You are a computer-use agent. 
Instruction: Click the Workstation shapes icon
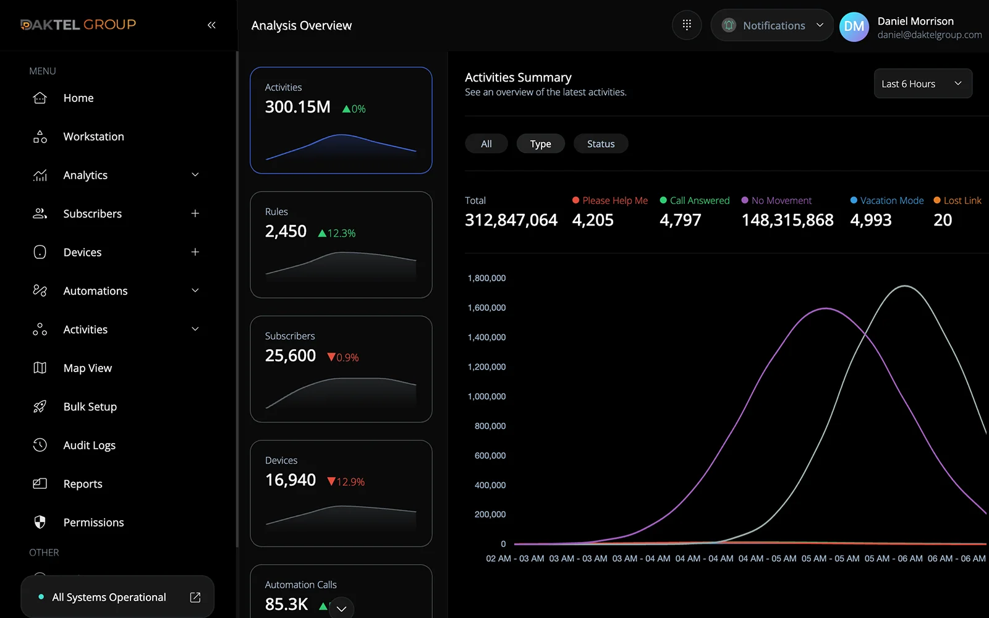point(40,137)
